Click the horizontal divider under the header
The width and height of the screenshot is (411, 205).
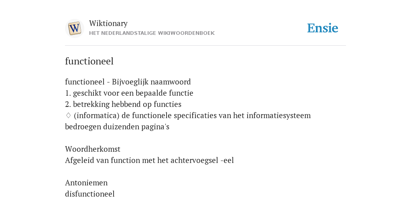205,46
